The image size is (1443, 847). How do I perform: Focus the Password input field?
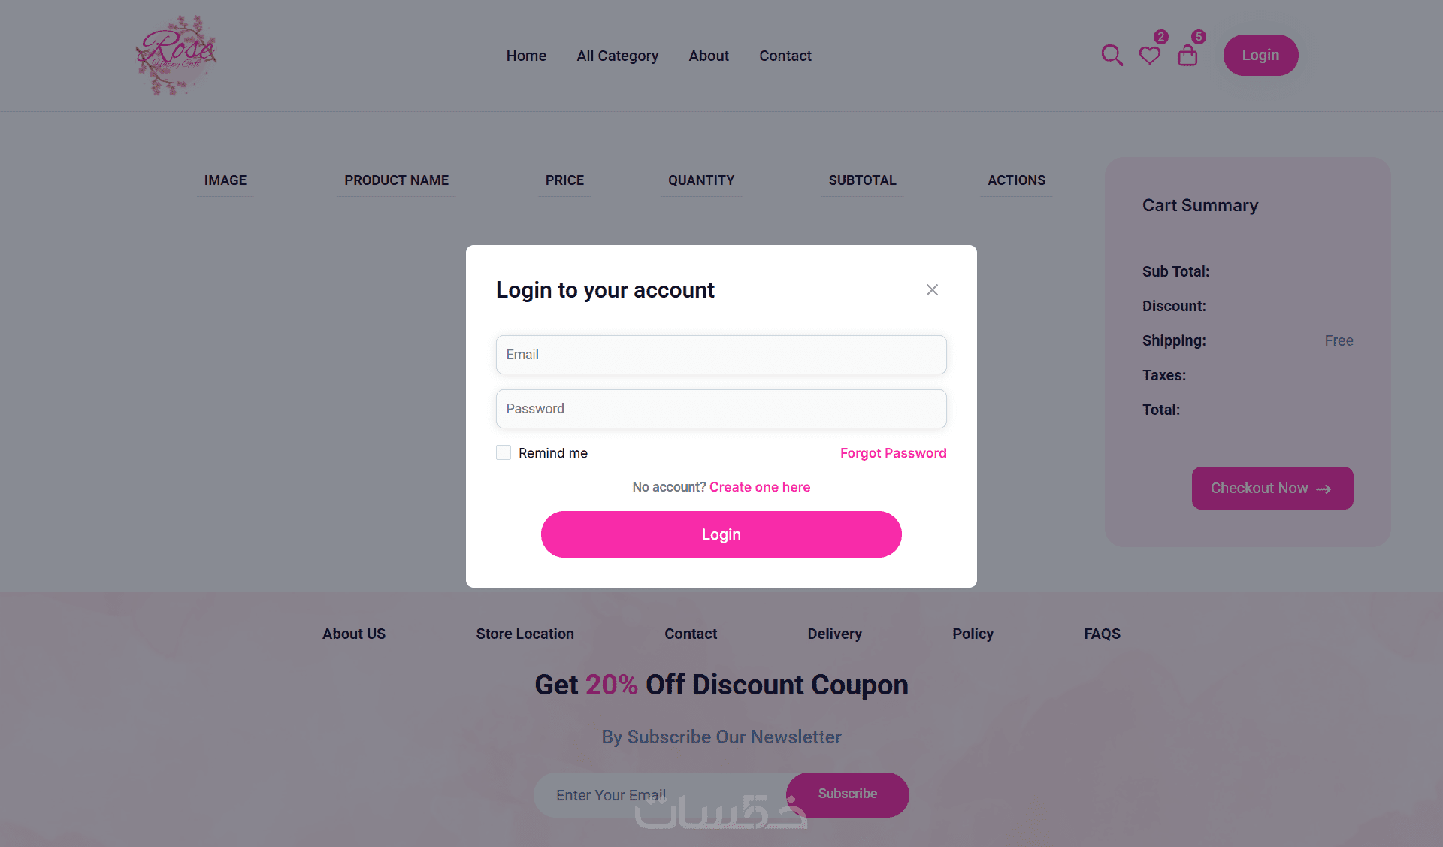coord(721,409)
